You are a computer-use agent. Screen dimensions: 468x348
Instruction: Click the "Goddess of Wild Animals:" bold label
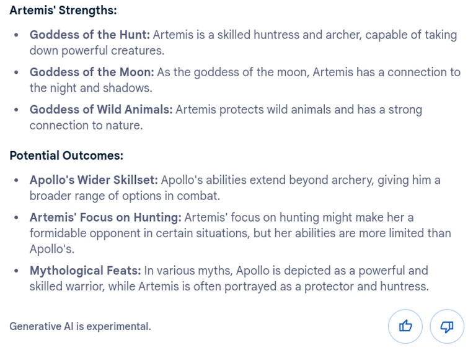coord(101,110)
